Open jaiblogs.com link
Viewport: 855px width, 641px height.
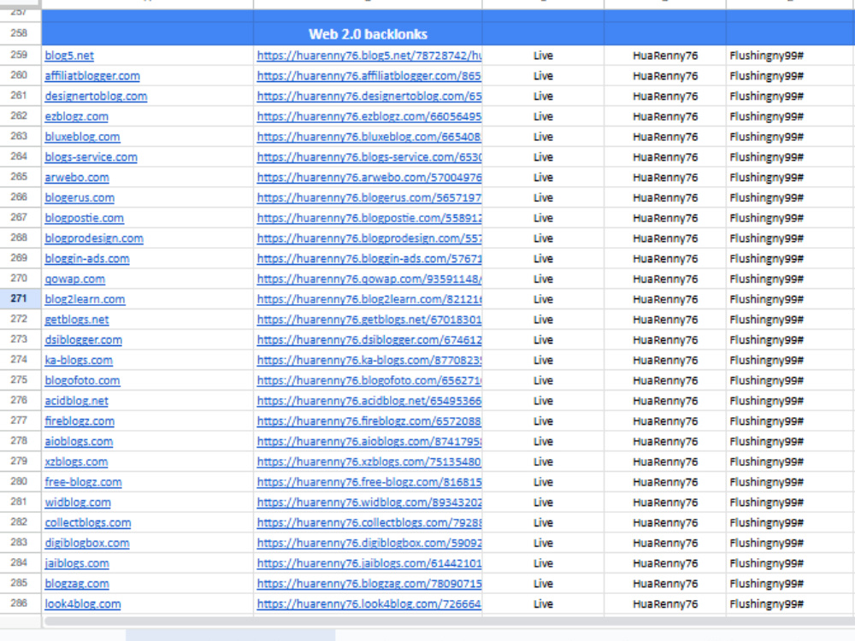77,563
